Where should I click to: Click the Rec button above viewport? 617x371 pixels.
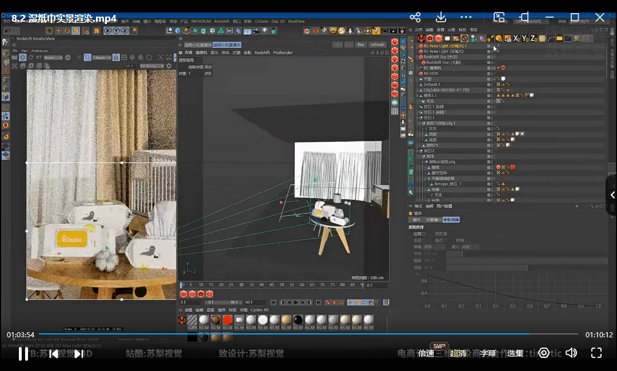pyautogui.click(x=361, y=45)
